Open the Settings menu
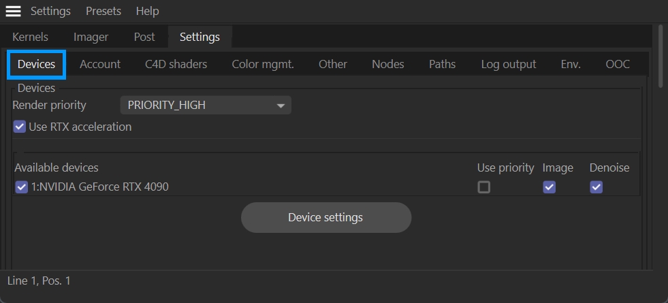668x303 pixels. (50, 12)
